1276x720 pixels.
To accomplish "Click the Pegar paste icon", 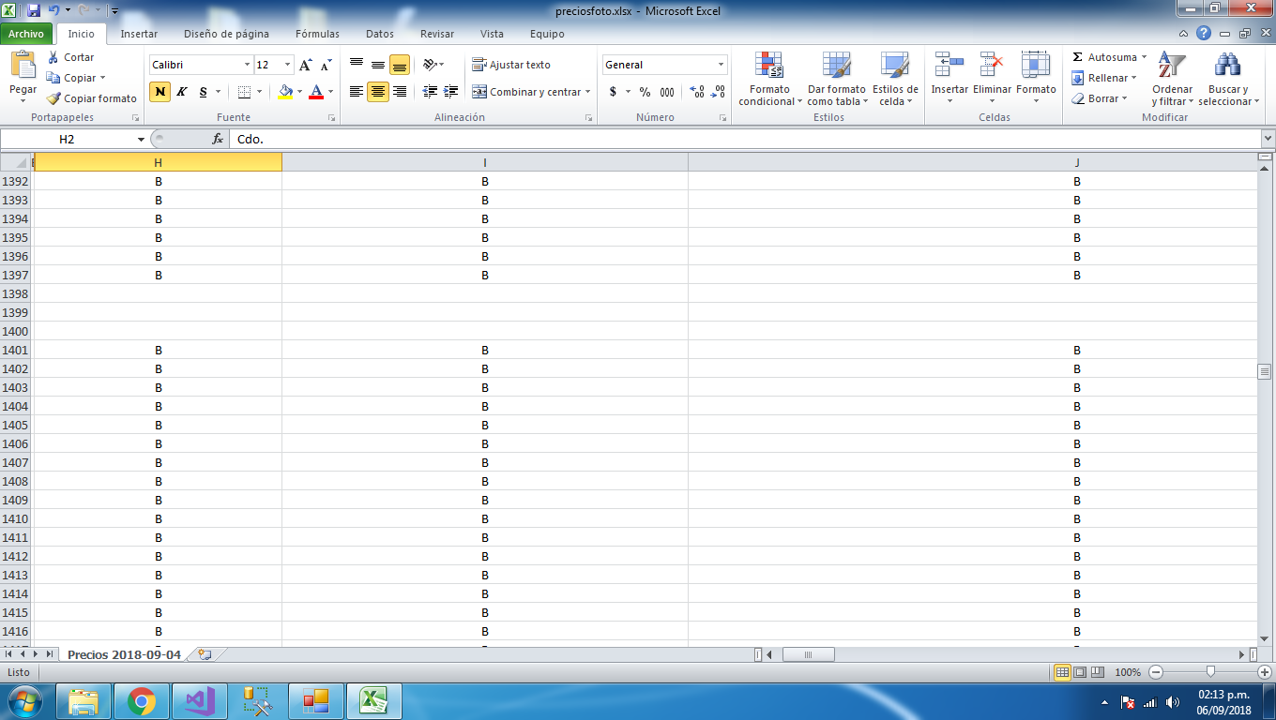I will pyautogui.click(x=23, y=65).
